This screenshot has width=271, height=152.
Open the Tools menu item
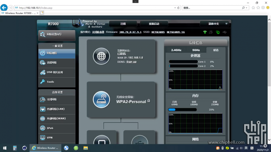pos(57,82)
